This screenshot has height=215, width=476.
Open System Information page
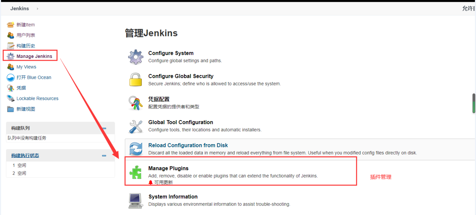click(x=173, y=197)
